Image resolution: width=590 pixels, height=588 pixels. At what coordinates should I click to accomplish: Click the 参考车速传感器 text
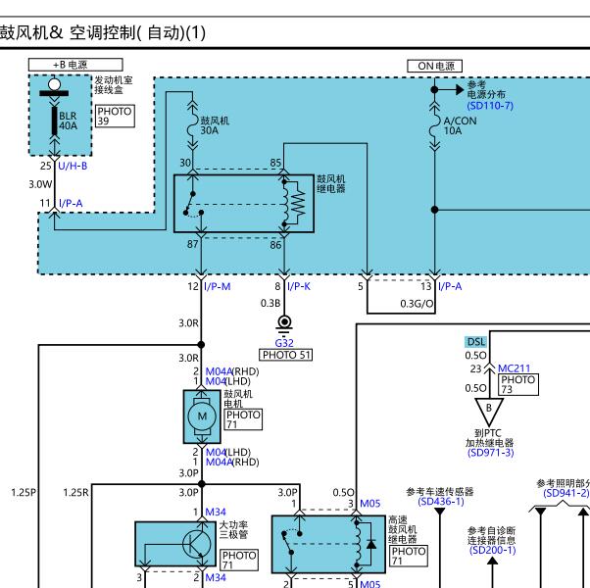440,491
